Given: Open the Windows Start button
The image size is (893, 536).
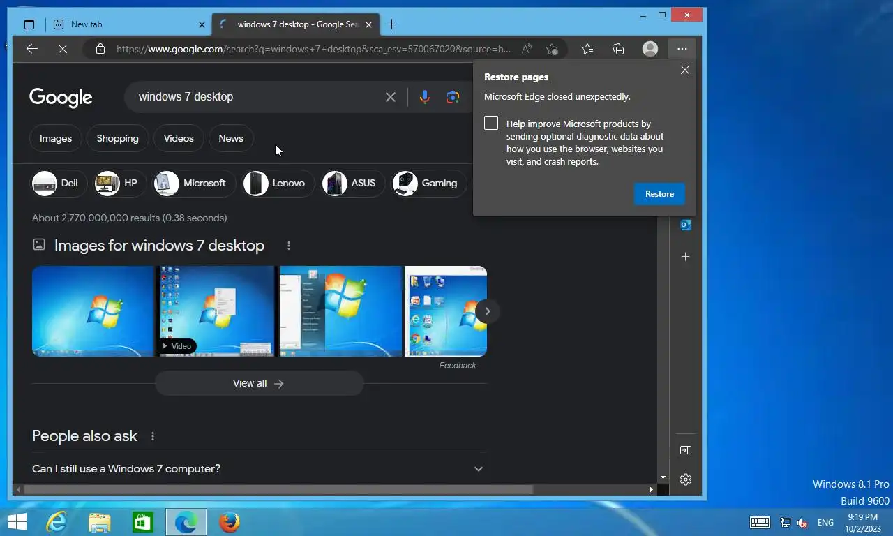Looking at the screenshot, I should 17,522.
